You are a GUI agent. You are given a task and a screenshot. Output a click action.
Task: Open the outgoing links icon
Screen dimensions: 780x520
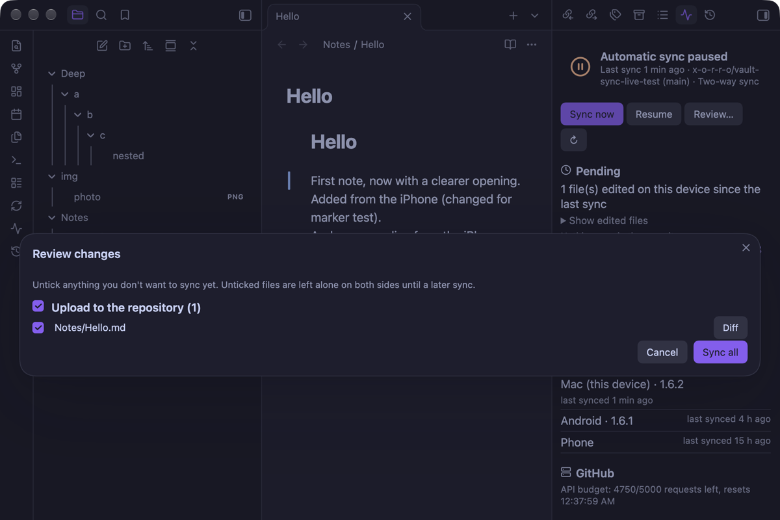(591, 15)
